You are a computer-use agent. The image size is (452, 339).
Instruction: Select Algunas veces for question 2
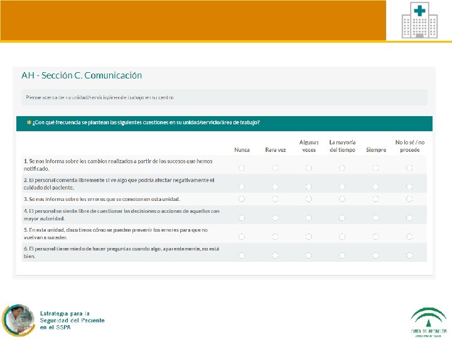coord(308,187)
